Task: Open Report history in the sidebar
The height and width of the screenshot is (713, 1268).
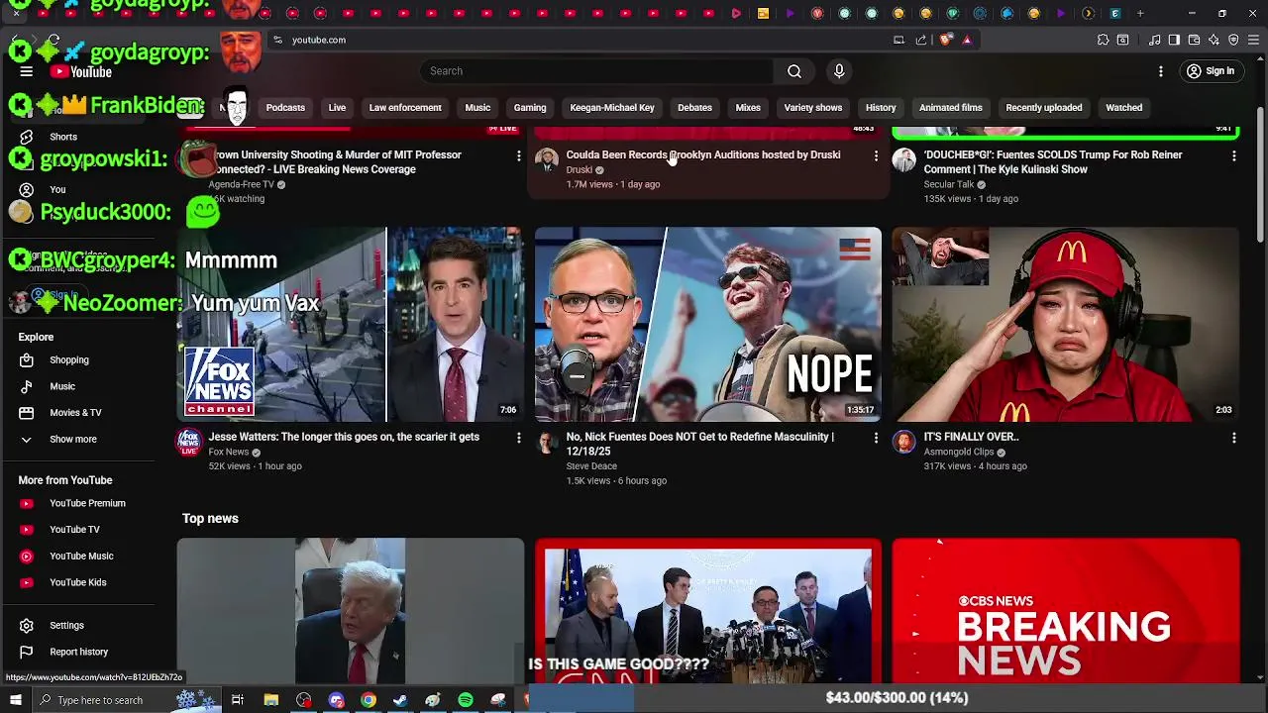Action: pos(78,652)
